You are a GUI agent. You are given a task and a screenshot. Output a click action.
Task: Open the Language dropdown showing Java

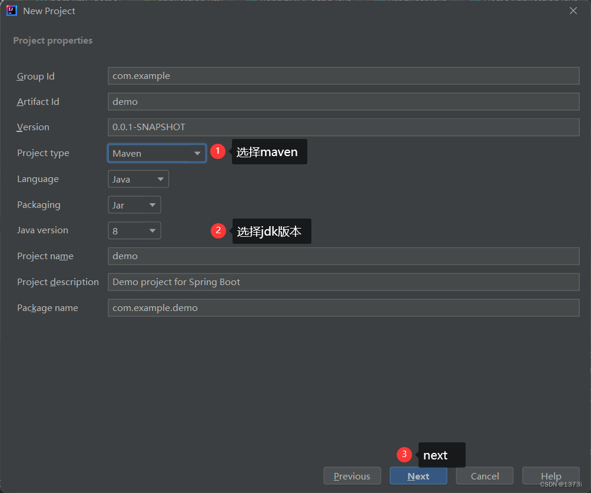138,178
